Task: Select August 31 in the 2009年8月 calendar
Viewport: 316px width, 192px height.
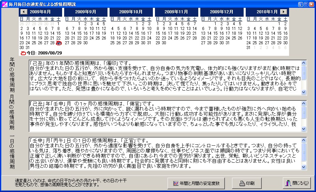Action: [x=28, y=48]
